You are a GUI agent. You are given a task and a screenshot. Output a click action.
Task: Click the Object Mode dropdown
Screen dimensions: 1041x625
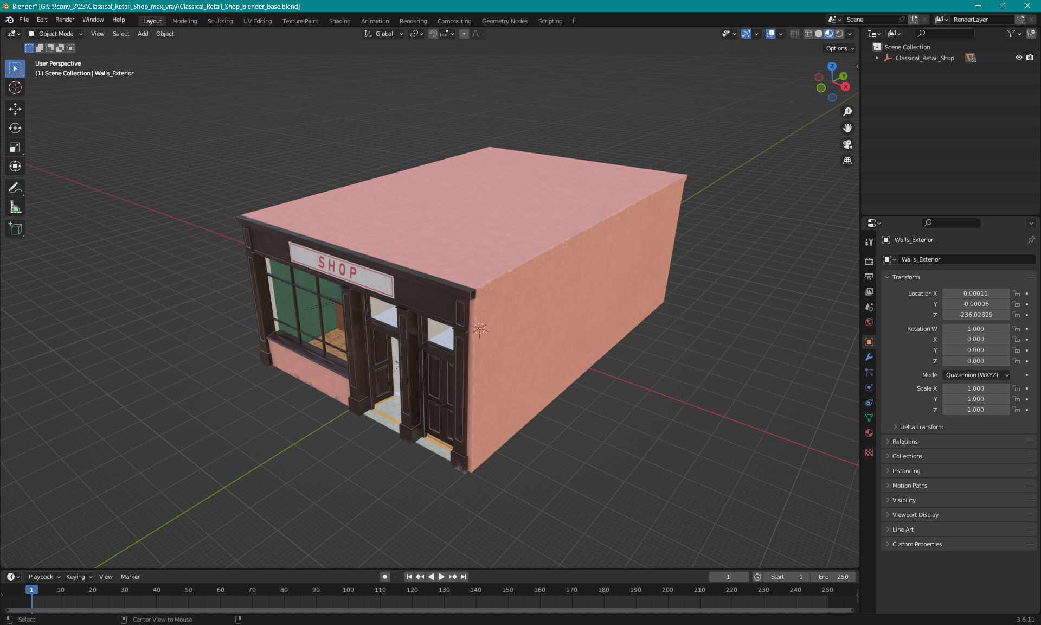(56, 34)
